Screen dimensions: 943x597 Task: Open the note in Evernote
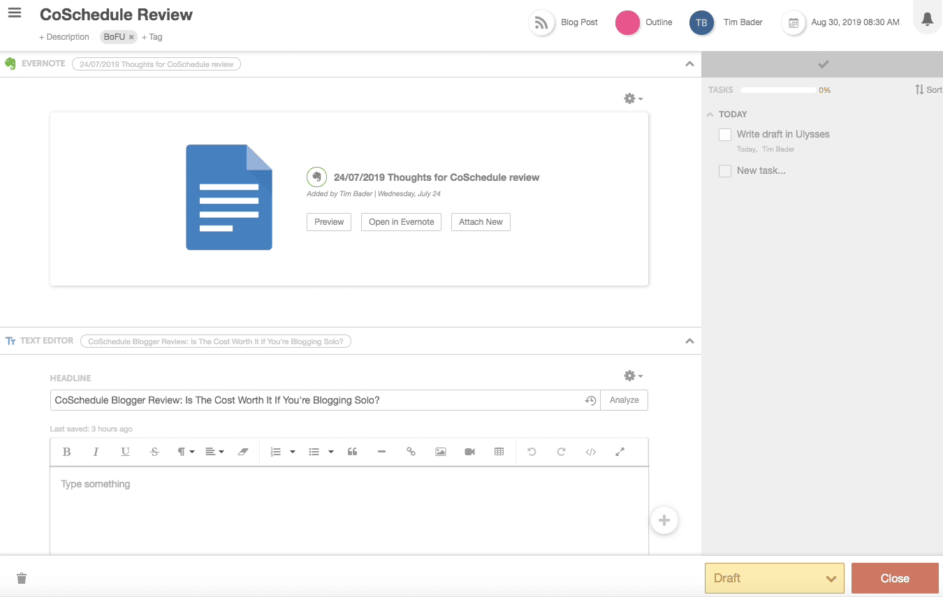(x=401, y=221)
